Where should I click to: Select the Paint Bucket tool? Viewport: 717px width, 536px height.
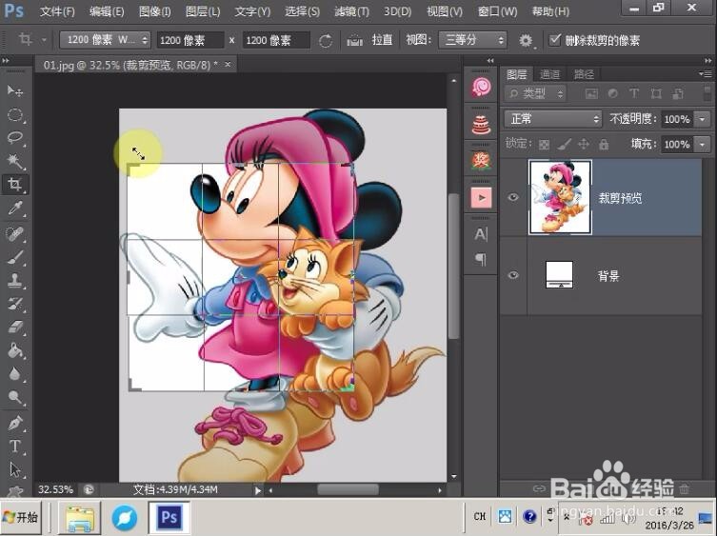click(14, 350)
